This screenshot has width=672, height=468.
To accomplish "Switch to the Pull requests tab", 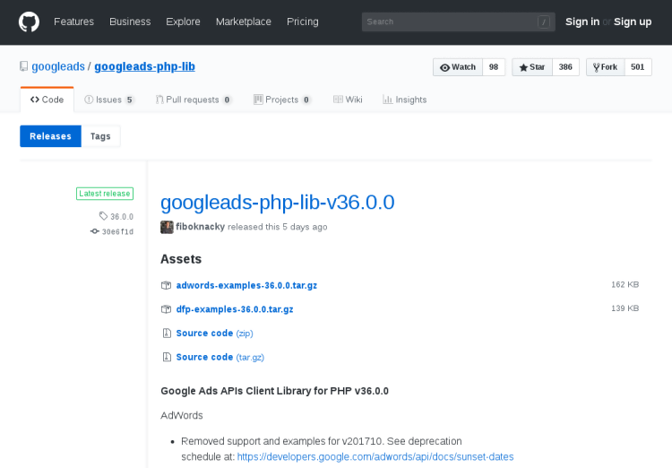I will click(x=194, y=100).
